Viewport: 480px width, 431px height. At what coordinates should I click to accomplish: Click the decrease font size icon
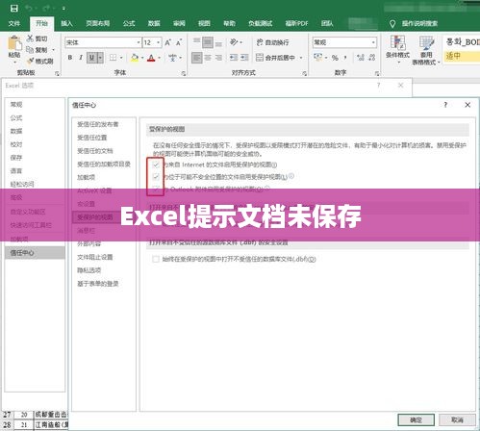point(179,42)
